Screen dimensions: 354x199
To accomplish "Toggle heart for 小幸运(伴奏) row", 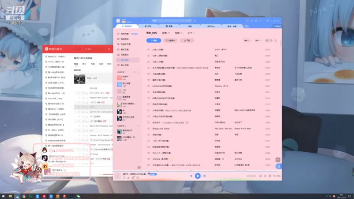I will pyautogui.click(x=148, y=110).
